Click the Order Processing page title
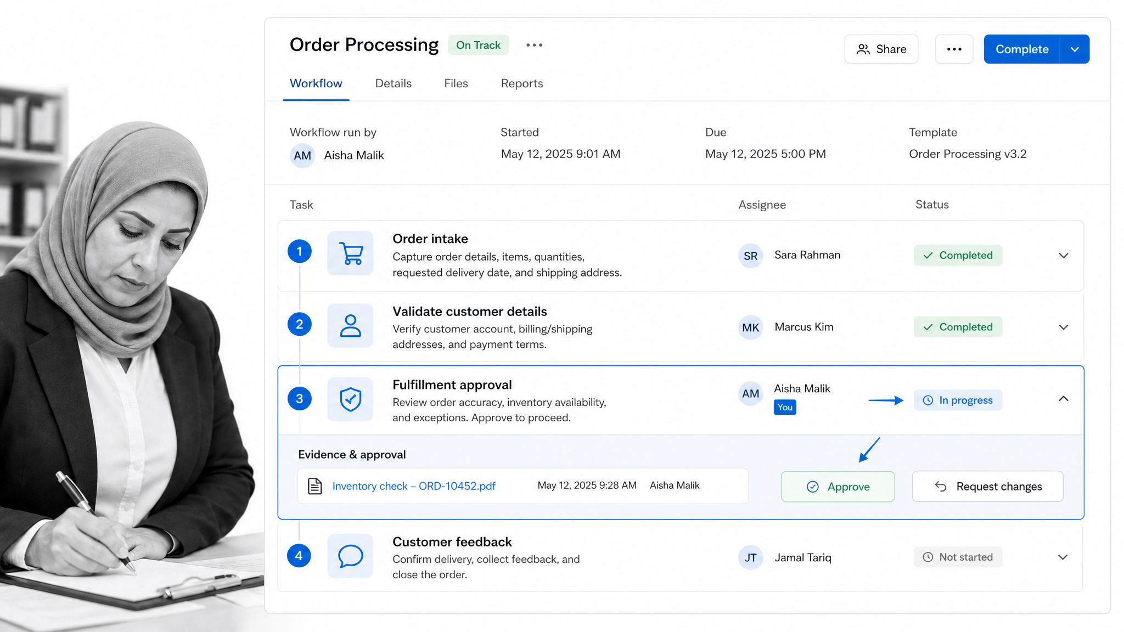This screenshot has width=1124, height=632. click(364, 45)
